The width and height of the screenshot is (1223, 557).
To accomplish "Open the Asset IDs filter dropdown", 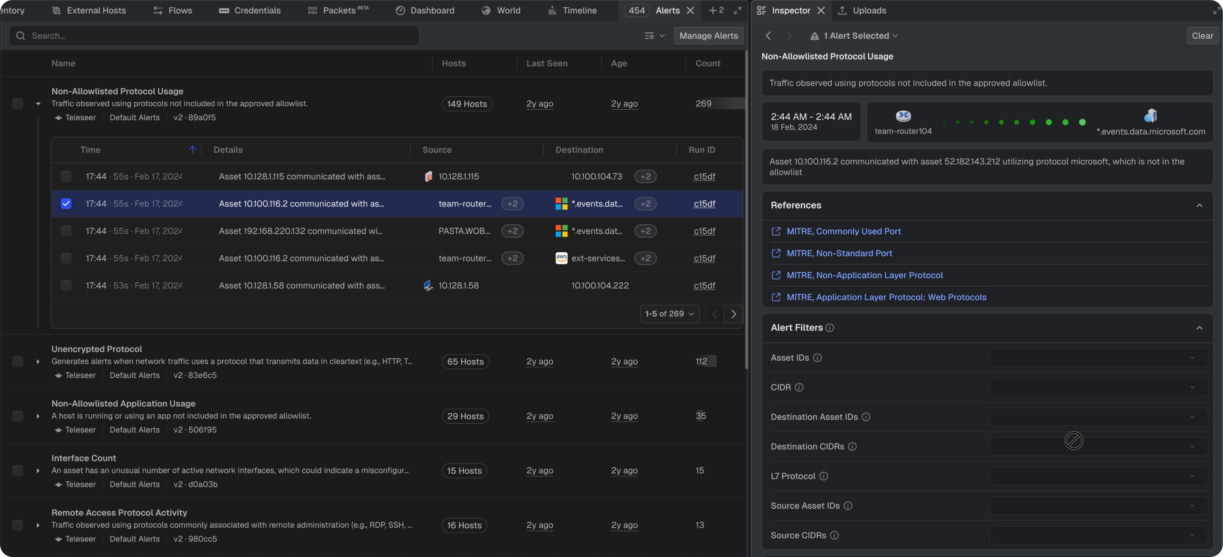I will point(1098,358).
